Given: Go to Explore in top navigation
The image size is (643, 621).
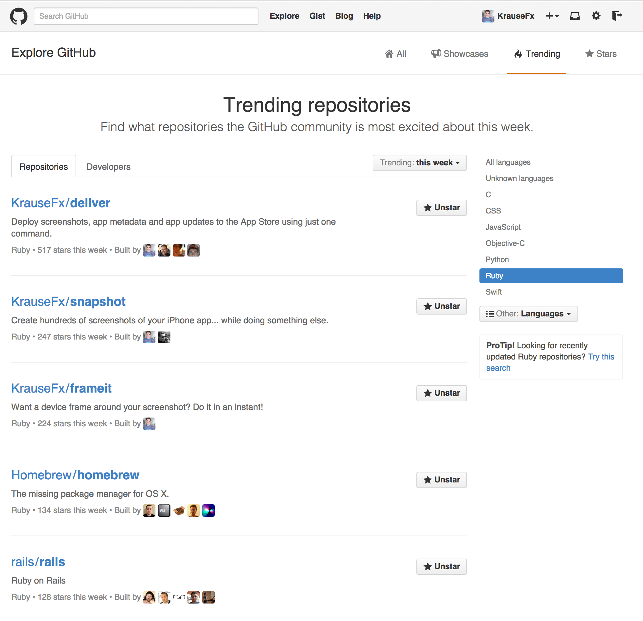Looking at the screenshot, I should click(284, 16).
